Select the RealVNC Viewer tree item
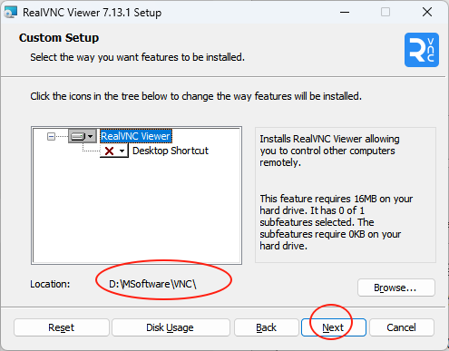This screenshot has height=351, width=449. pos(136,136)
